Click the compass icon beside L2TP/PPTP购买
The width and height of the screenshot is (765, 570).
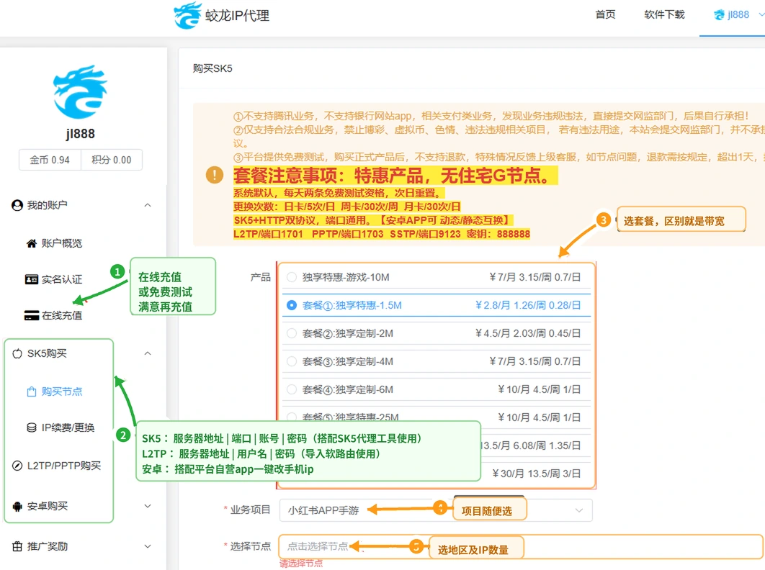pyautogui.click(x=17, y=466)
